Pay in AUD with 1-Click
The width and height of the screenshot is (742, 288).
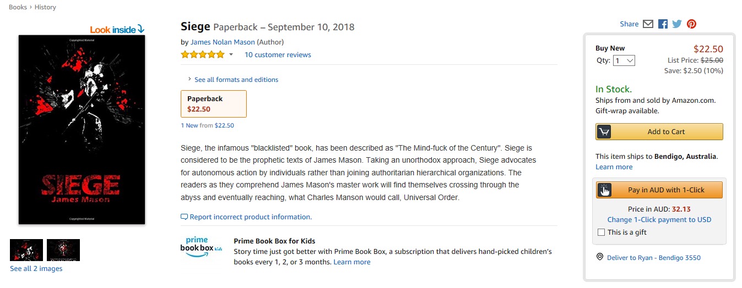(659, 190)
